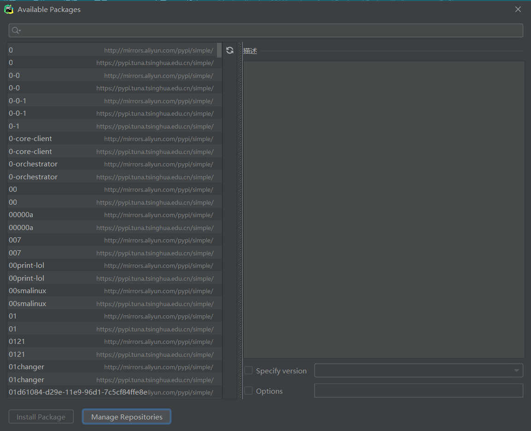531x431 pixels.
Task: Focus the package search field
Action: (266, 30)
